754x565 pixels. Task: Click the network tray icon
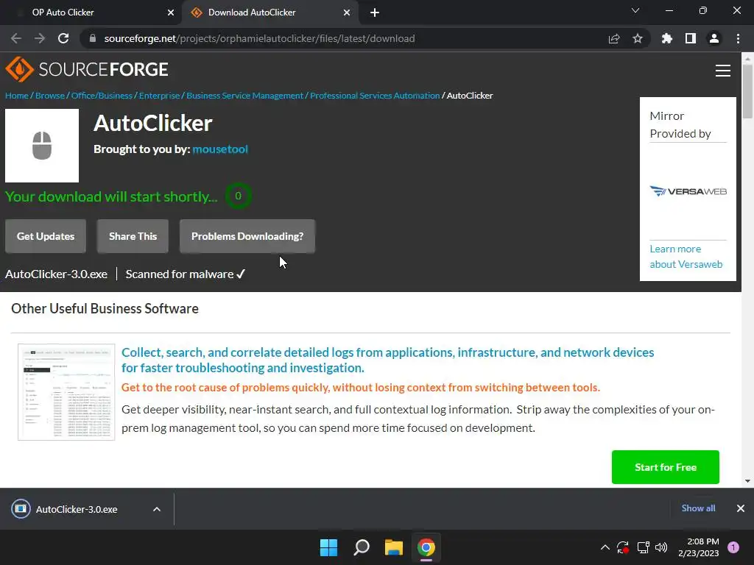(643, 547)
